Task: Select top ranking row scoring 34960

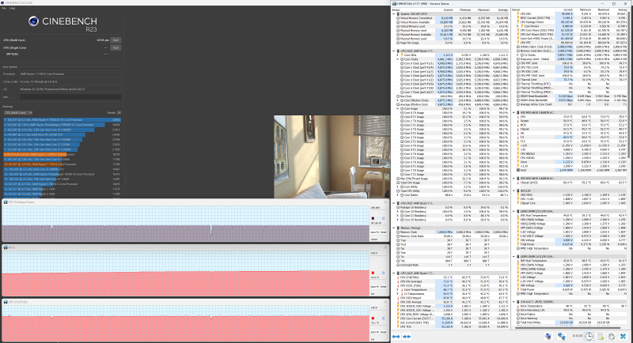Action: pyautogui.click(x=63, y=119)
